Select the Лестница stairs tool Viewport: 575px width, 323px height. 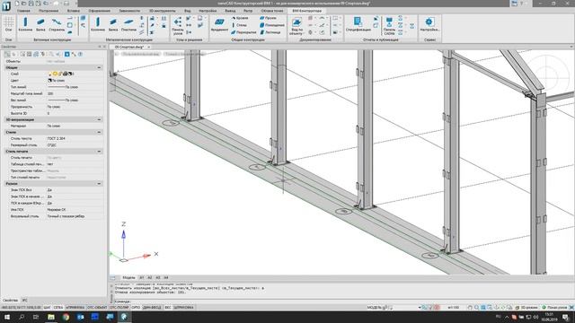[270, 32]
